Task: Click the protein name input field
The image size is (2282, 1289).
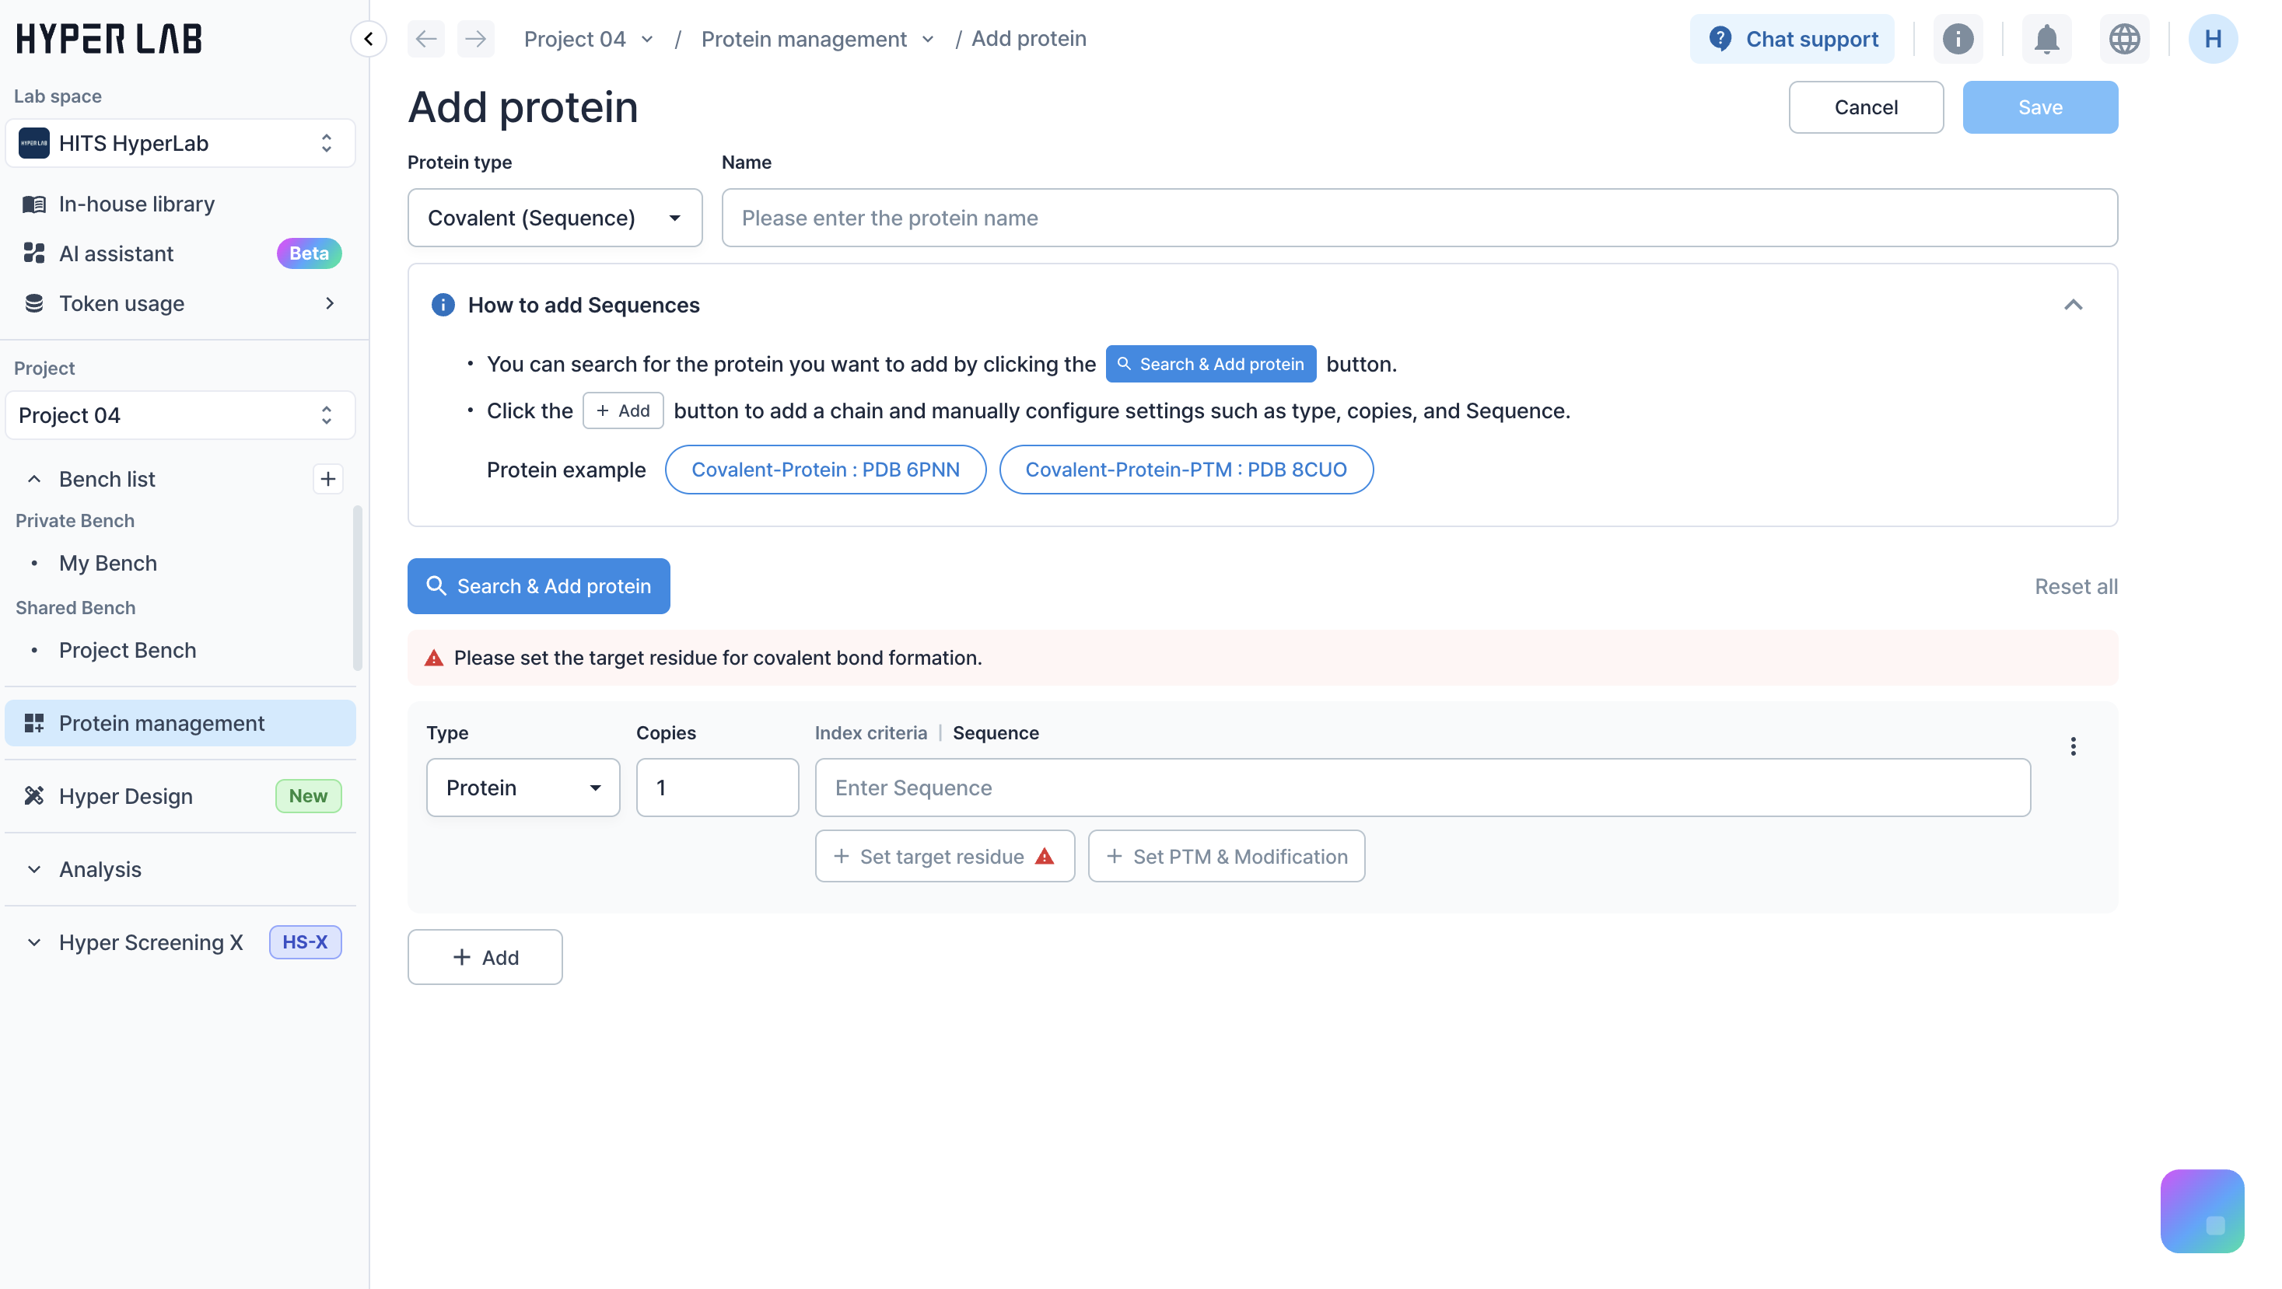Action: click(x=1419, y=218)
